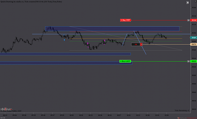Click the red position quantity box showing 4
Screen dimensions: 197x119
point(141,44)
